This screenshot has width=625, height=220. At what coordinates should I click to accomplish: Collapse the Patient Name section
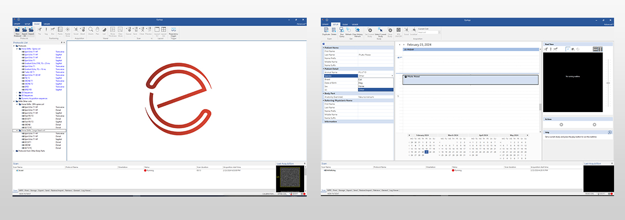[323, 47]
